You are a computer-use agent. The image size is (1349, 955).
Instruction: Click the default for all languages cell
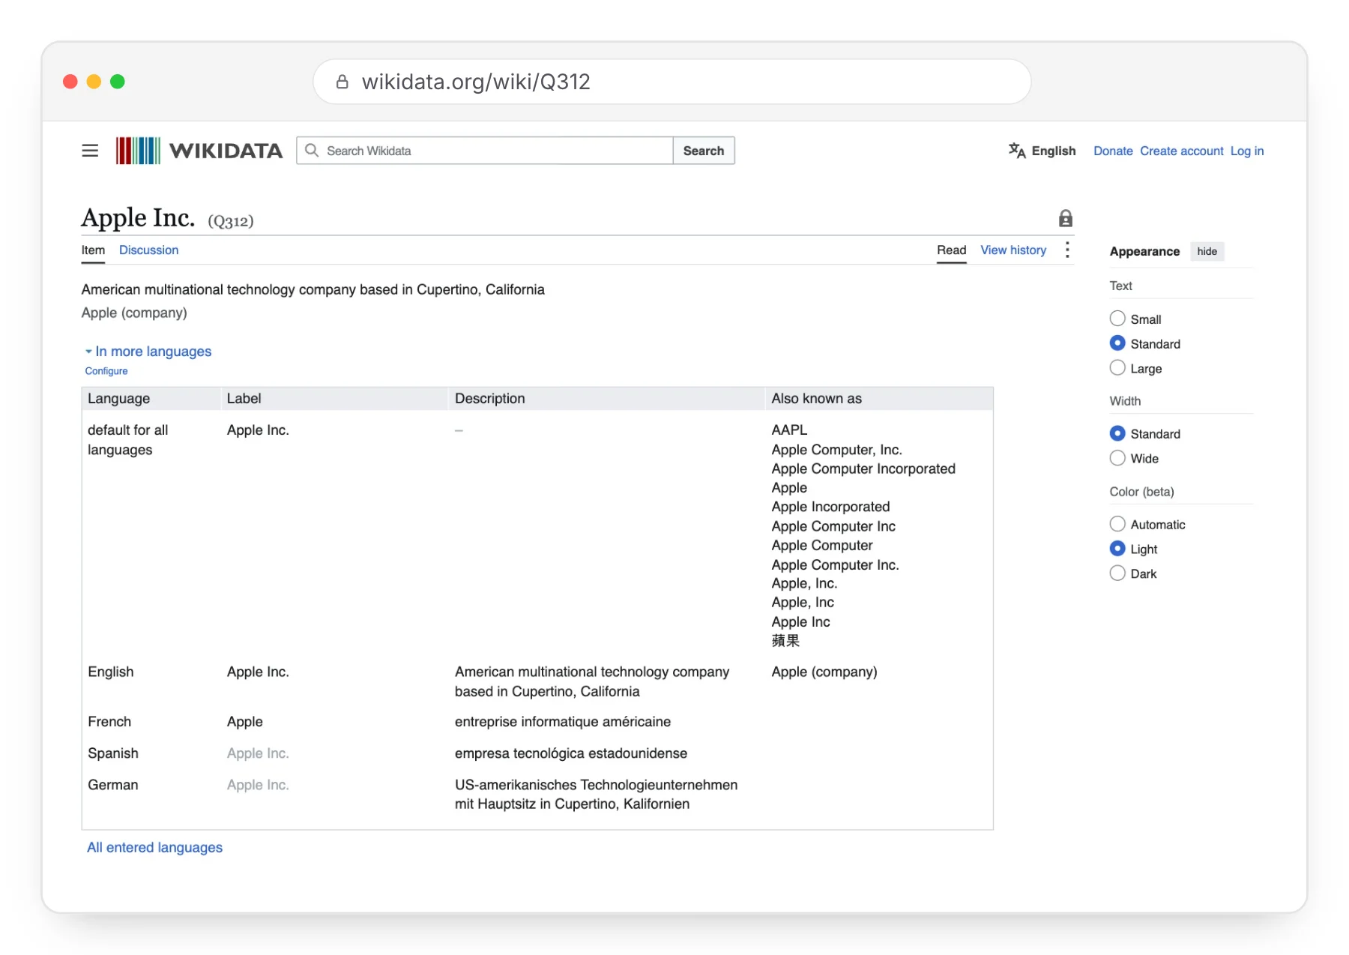[x=128, y=439]
